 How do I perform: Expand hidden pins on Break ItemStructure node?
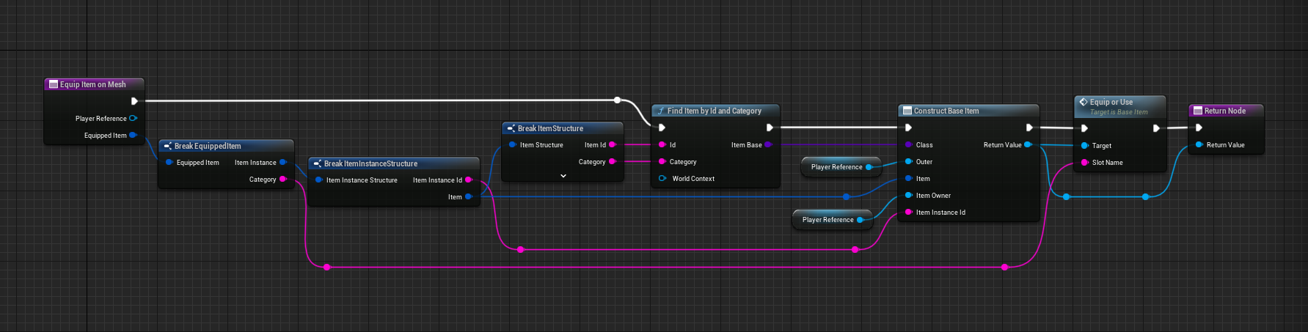pyautogui.click(x=563, y=176)
